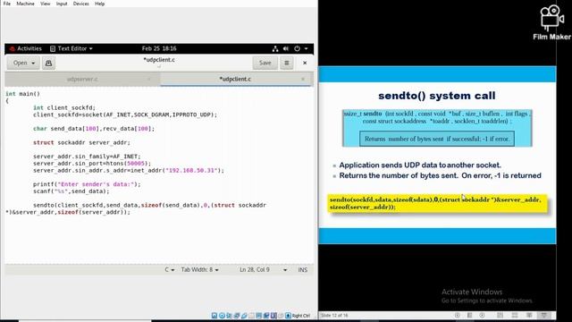Click the power icon in top bar
Viewport: 572px width, 322px height.
(x=297, y=48)
